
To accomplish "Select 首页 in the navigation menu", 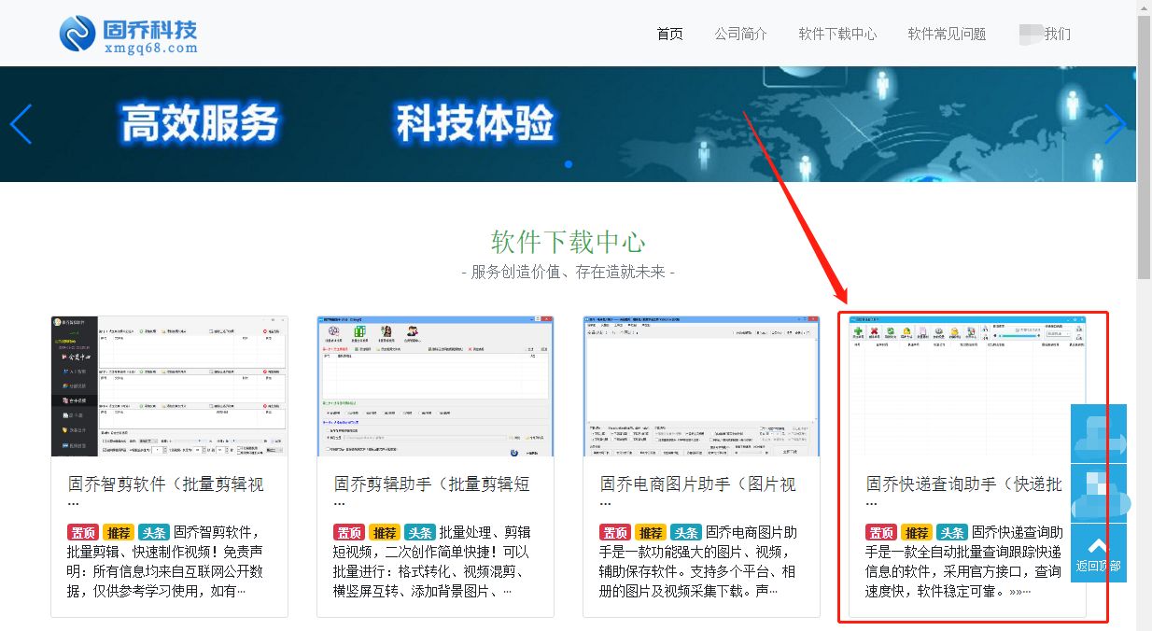I will click(668, 33).
